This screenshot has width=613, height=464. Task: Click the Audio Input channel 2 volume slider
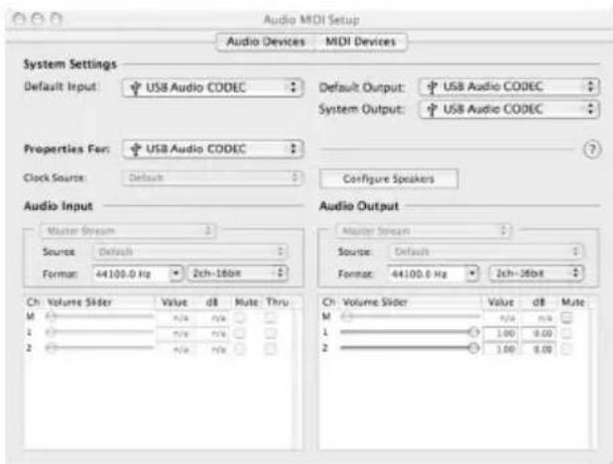tap(100, 348)
